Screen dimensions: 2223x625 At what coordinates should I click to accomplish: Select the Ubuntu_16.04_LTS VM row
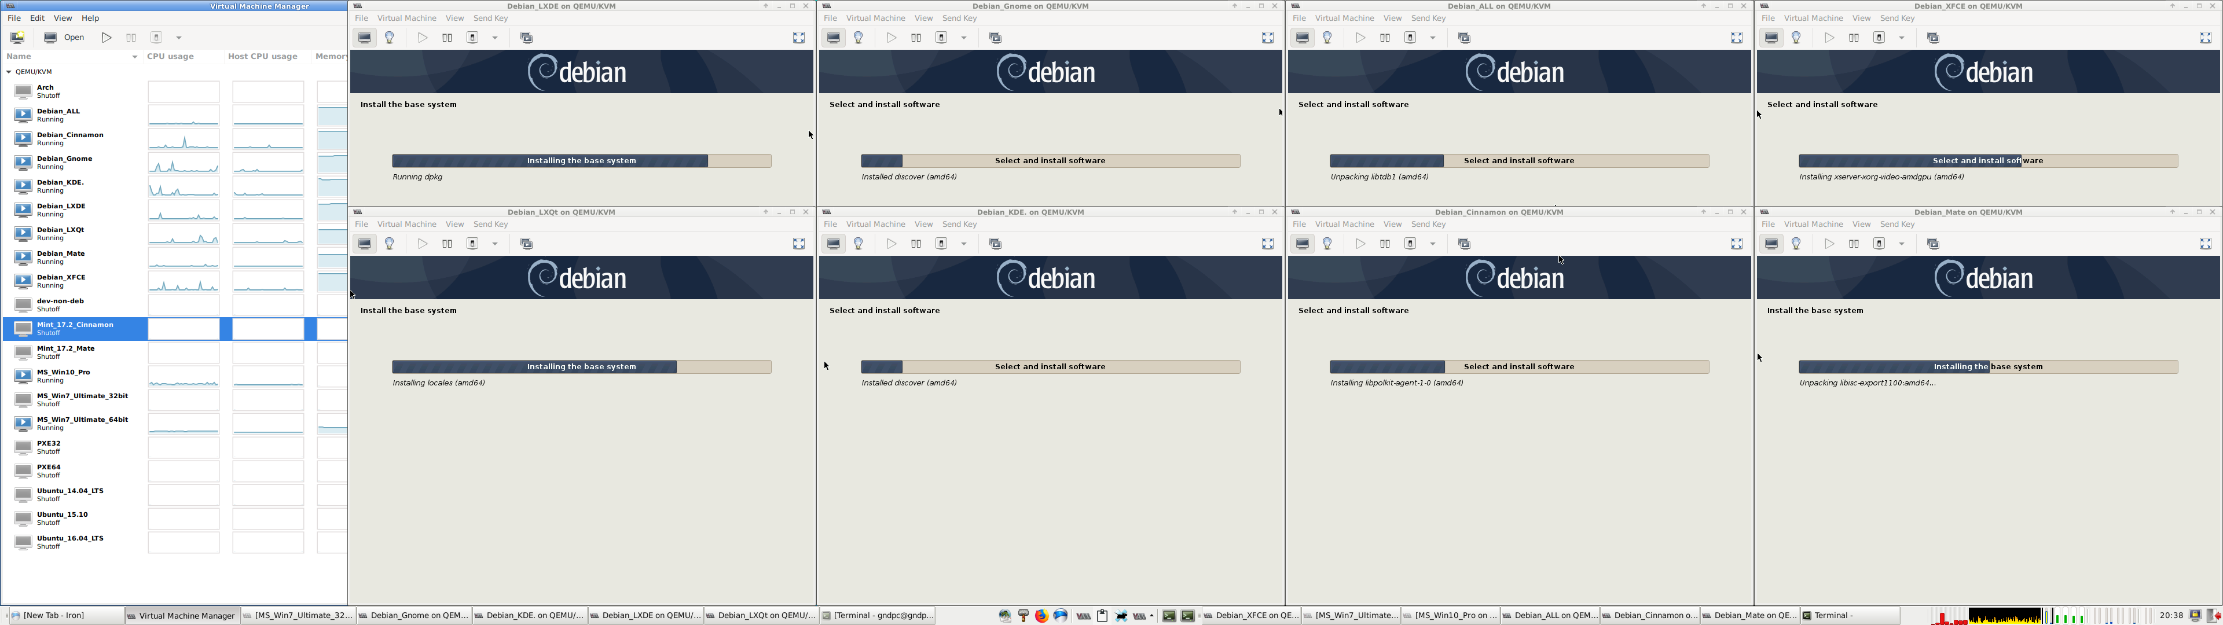click(174, 542)
